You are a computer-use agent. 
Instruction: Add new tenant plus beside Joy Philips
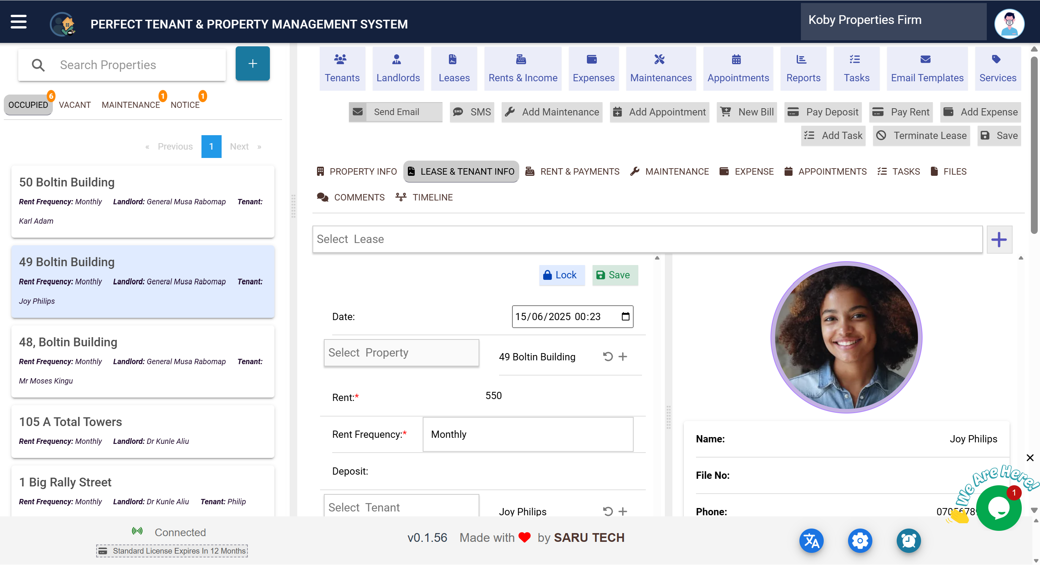(x=623, y=511)
